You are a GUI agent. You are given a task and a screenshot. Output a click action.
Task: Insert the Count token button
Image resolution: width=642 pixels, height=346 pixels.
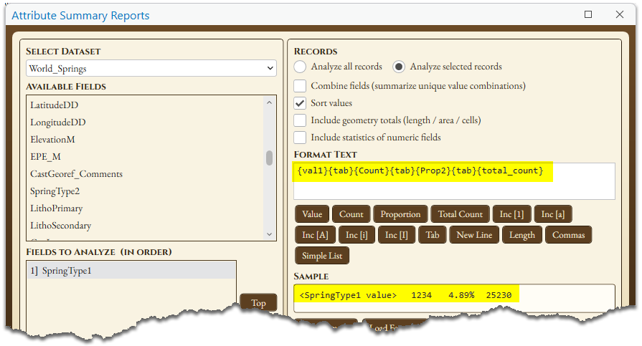[x=351, y=214]
